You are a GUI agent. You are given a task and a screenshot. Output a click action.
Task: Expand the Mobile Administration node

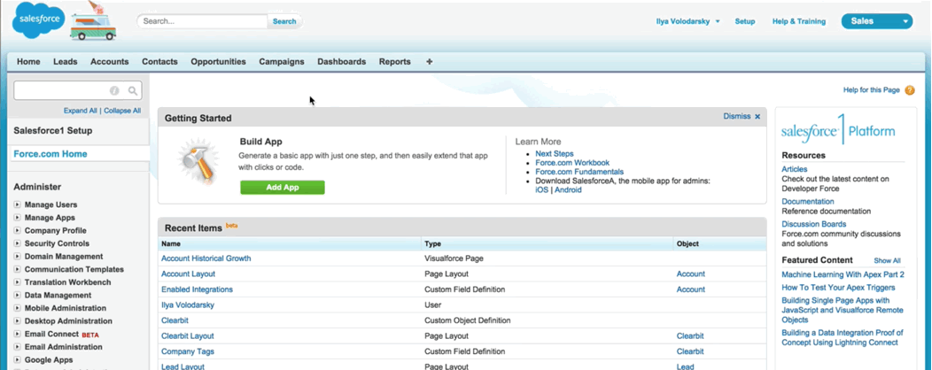(17, 308)
